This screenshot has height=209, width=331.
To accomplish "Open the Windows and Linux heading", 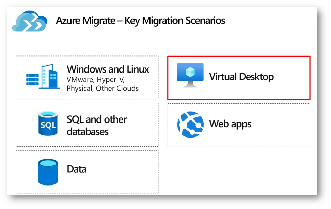I will click(108, 69).
